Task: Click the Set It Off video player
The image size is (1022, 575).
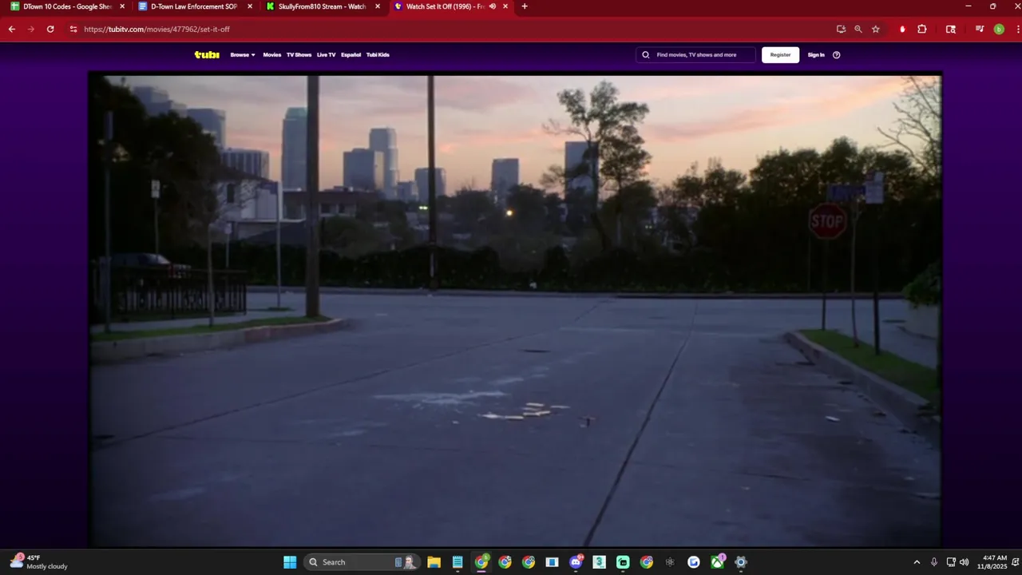Action: point(515,311)
